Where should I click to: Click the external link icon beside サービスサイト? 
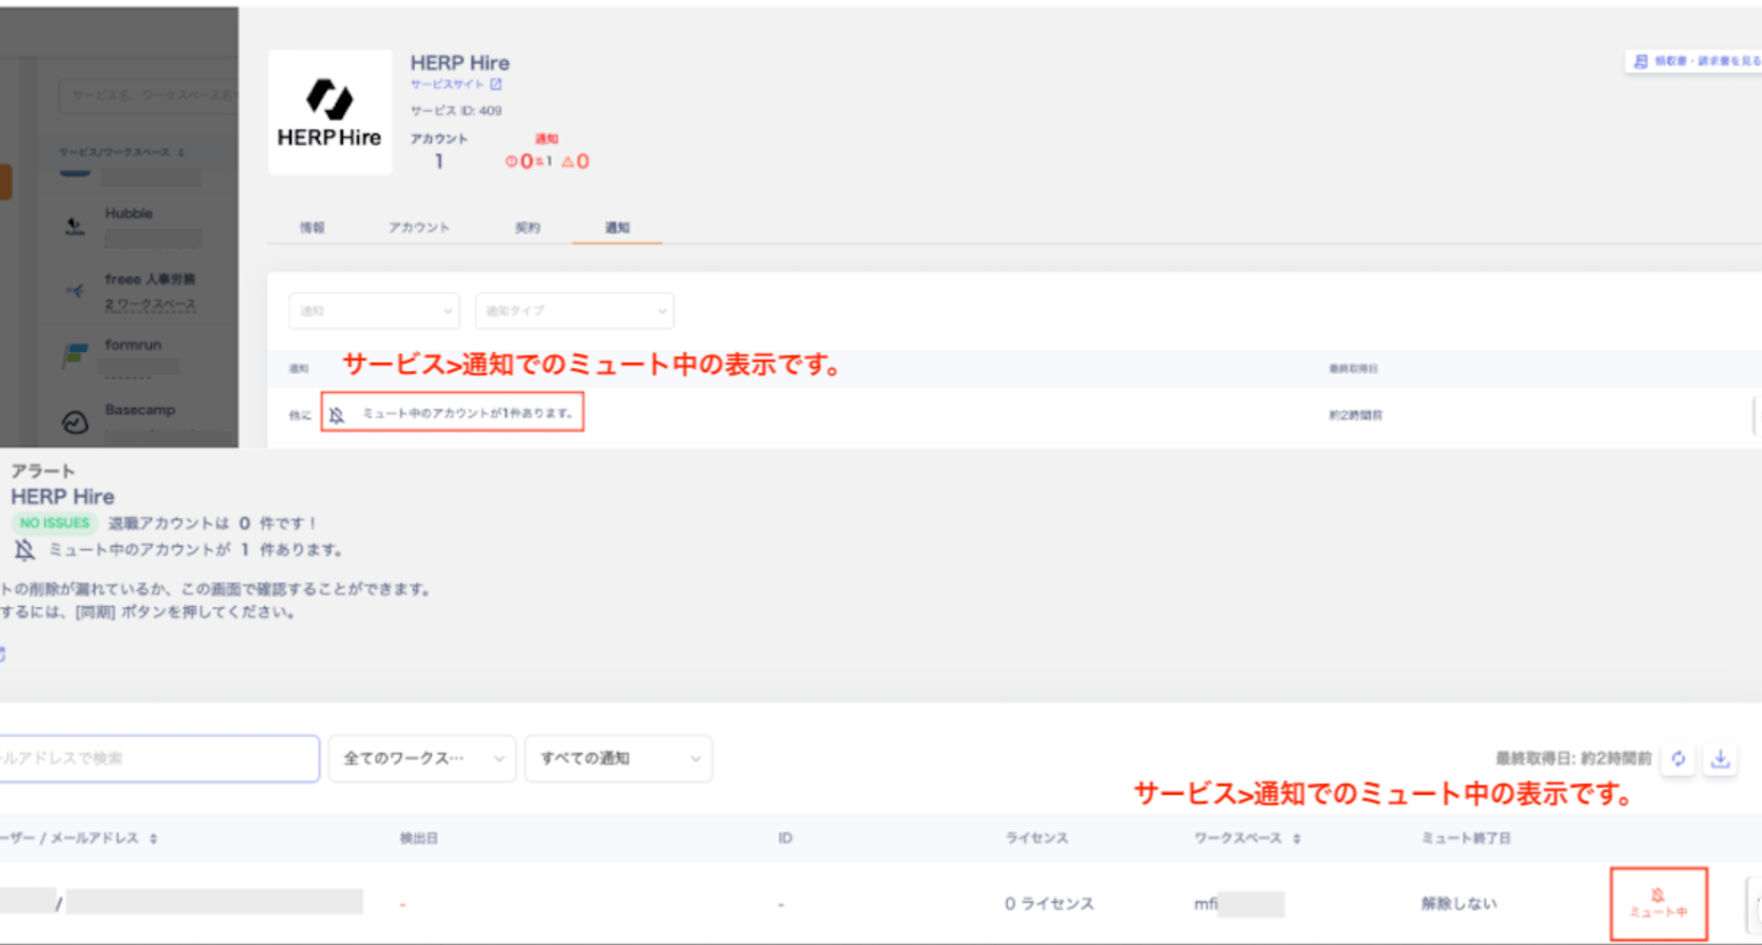496,84
